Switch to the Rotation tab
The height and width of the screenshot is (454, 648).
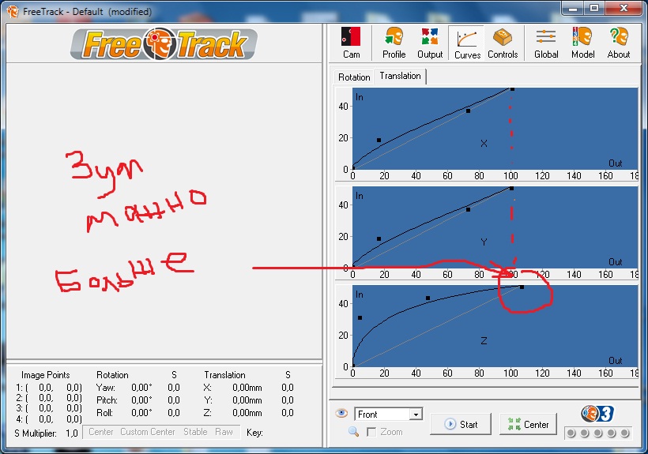pos(354,77)
